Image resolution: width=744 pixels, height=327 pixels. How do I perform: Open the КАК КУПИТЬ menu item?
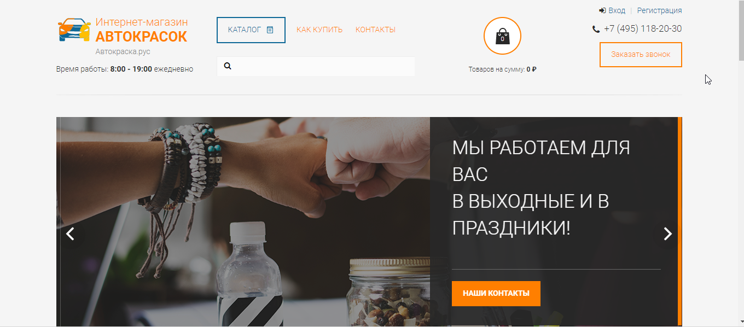[319, 30]
